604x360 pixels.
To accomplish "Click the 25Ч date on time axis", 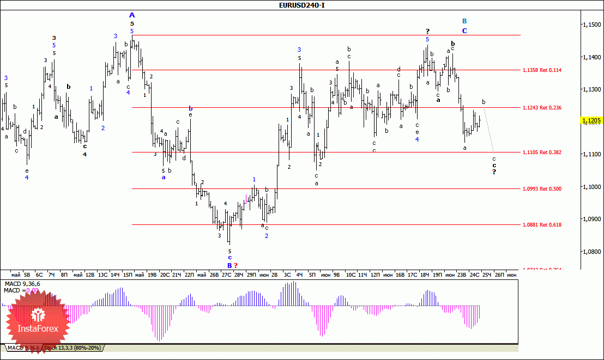I will 486,276.
